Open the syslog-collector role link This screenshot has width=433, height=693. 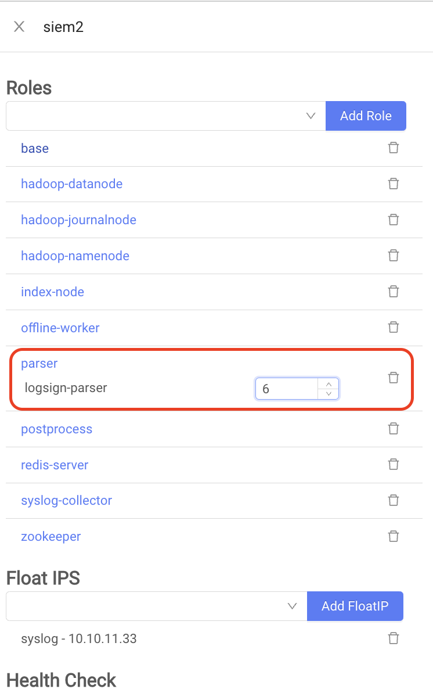[x=66, y=501]
